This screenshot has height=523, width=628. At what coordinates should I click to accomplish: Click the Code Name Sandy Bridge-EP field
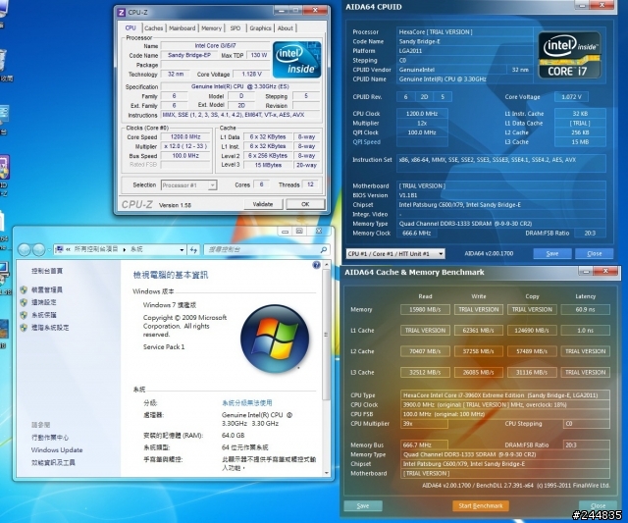coord(189,55)
